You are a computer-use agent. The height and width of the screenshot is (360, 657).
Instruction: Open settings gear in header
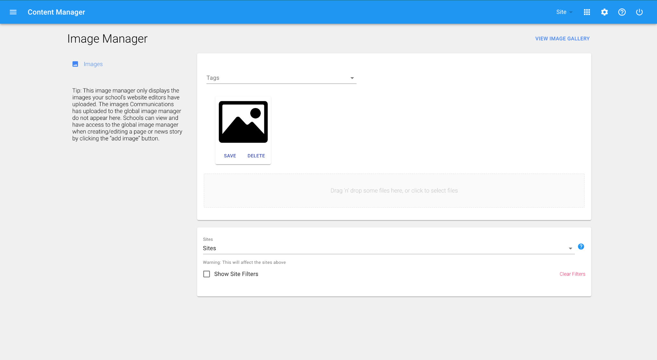click(604, 12)
